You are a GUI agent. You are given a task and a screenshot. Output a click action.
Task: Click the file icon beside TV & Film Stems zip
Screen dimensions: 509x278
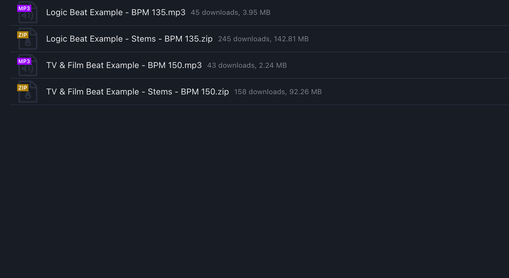pyautogui.click(x=27, y=91)
